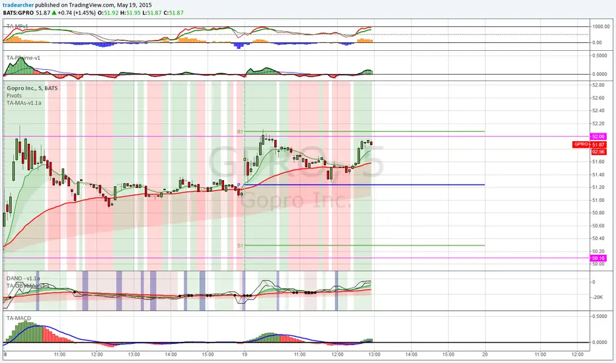Viewport: 616px width, 363px height.
Task: Click the 50.60 price axis label
Action: click(598, 226)
